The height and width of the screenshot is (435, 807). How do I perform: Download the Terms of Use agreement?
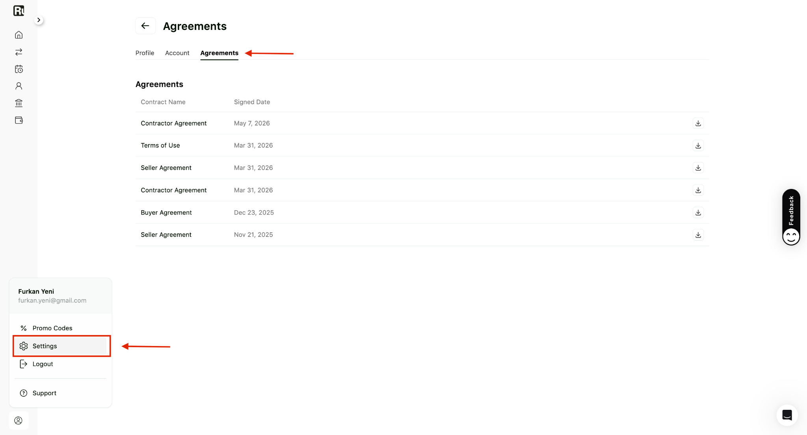698,146
